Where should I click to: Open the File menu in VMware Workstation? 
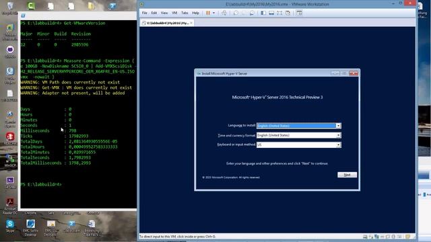click(x=145, y=13)
